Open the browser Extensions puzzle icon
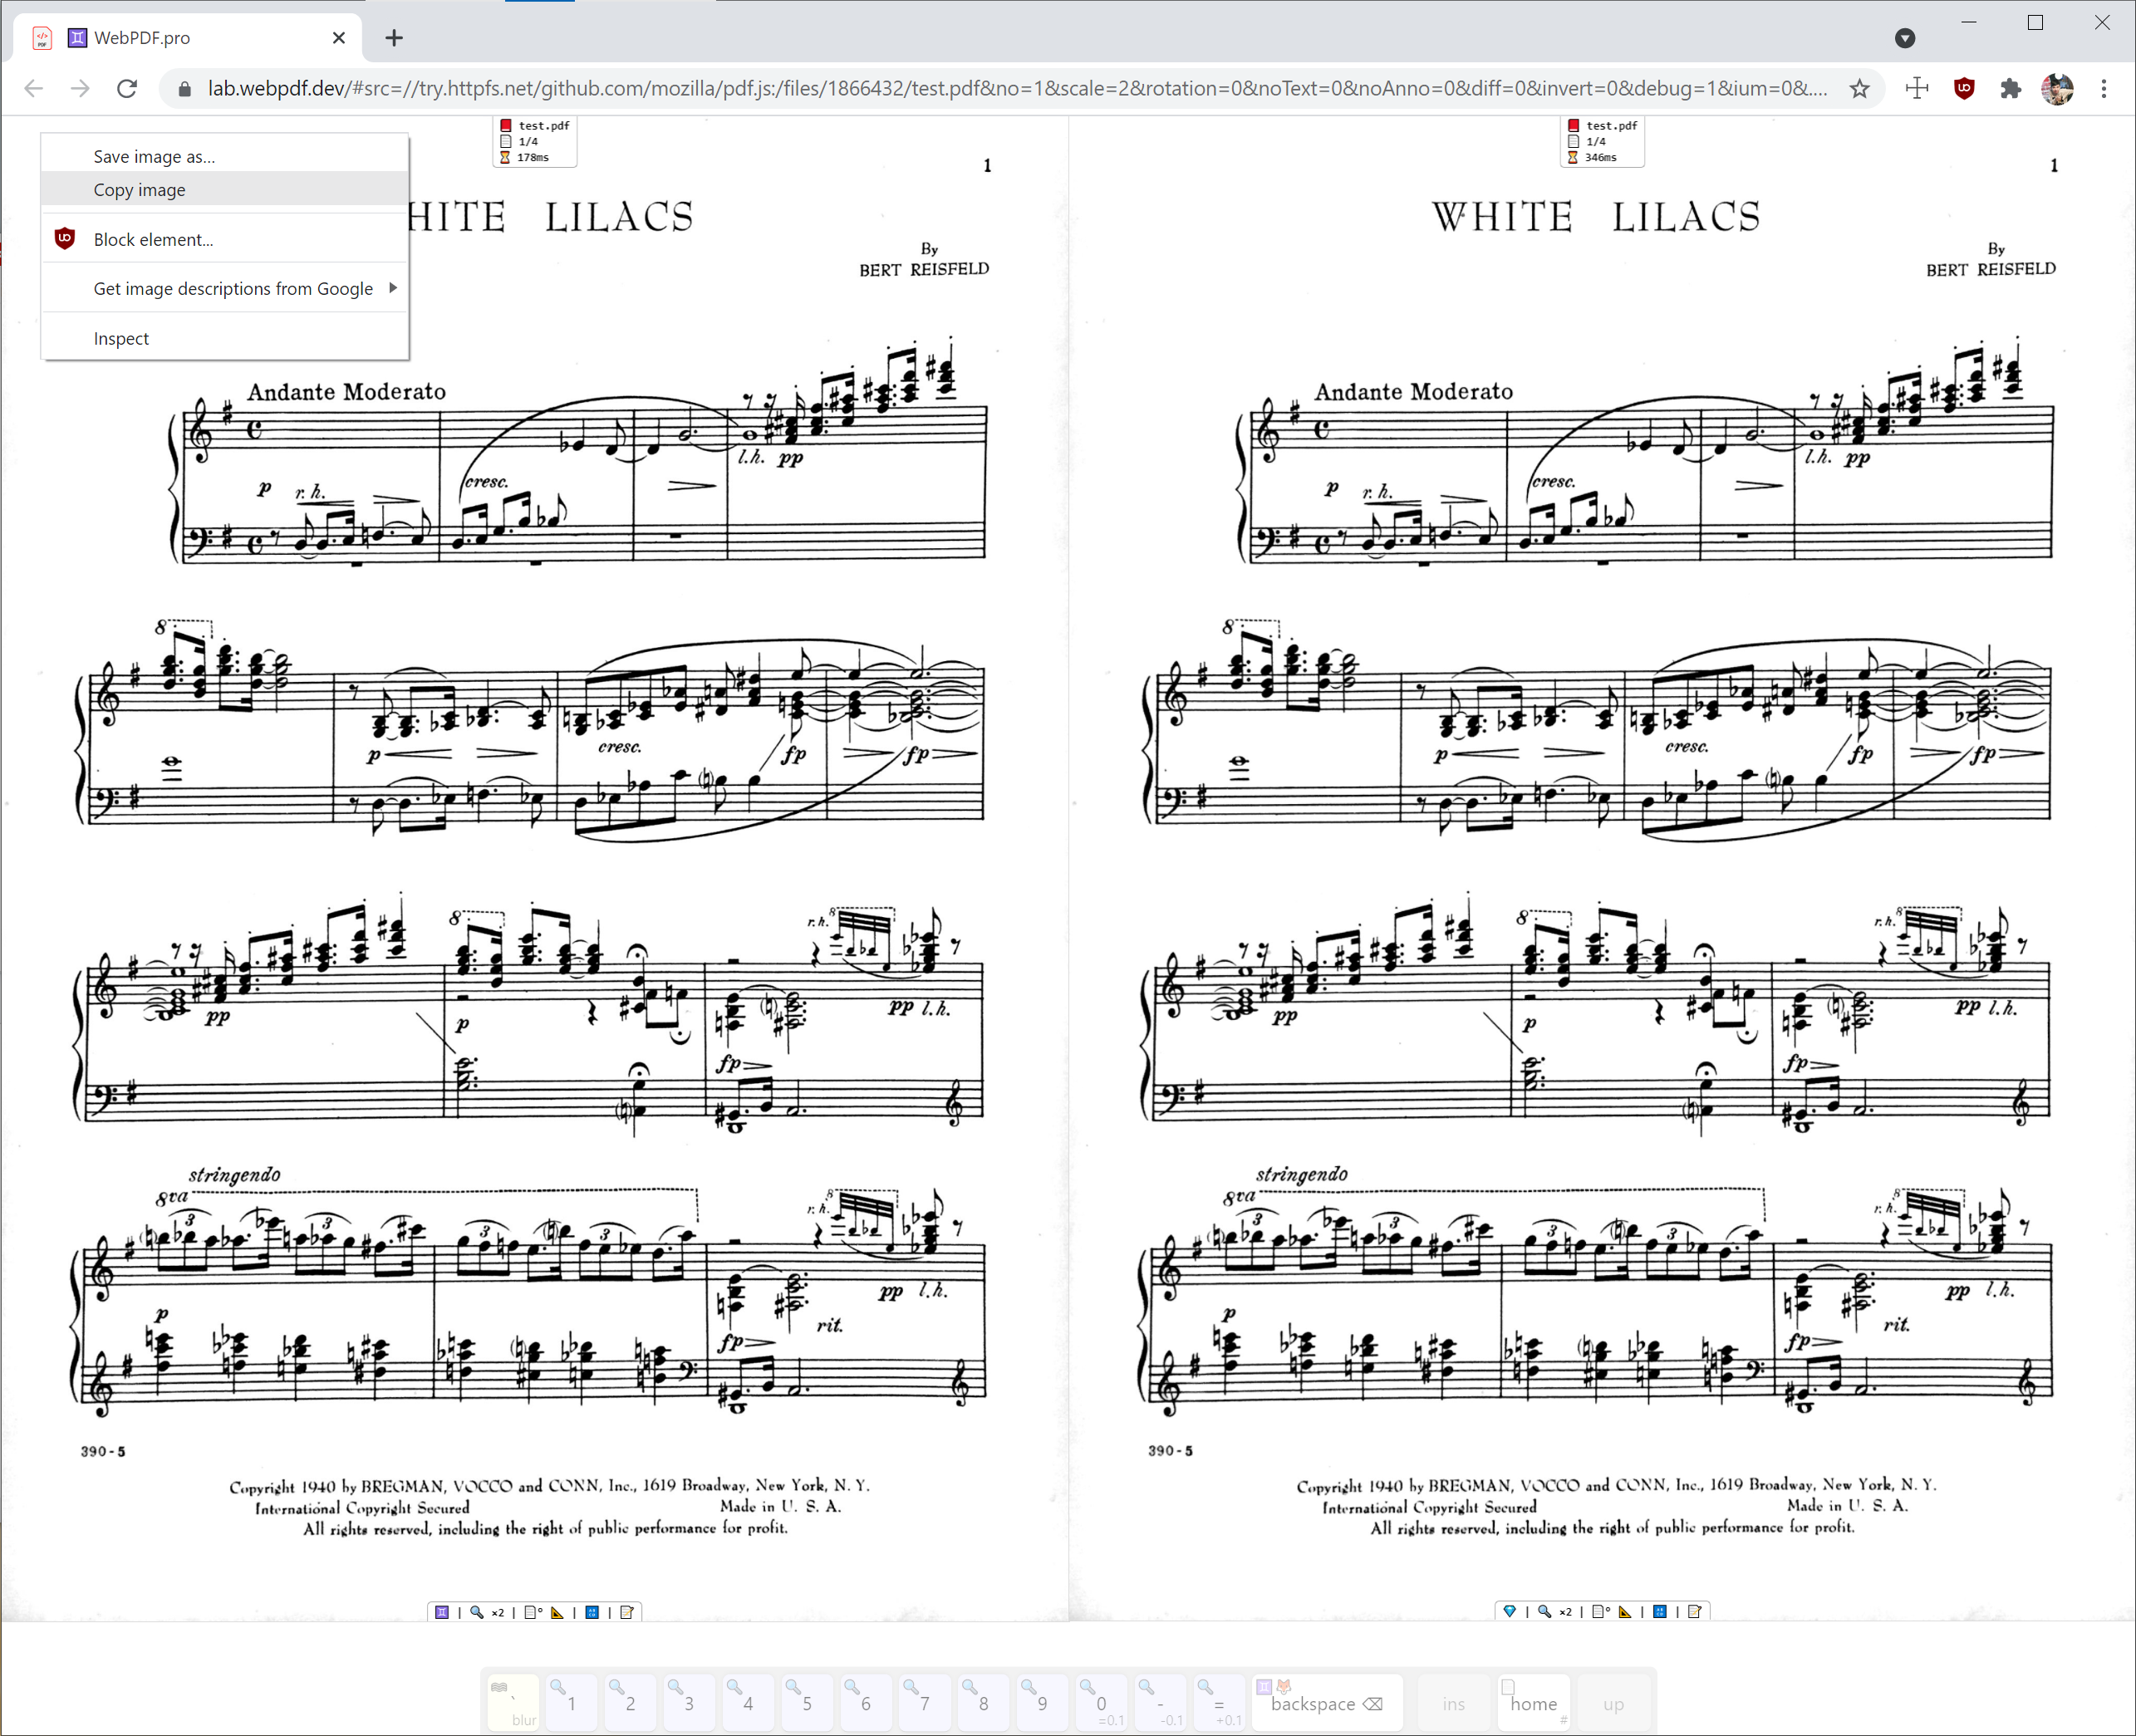This screenshot has height=1736, width=2136. click(2010, 88)
